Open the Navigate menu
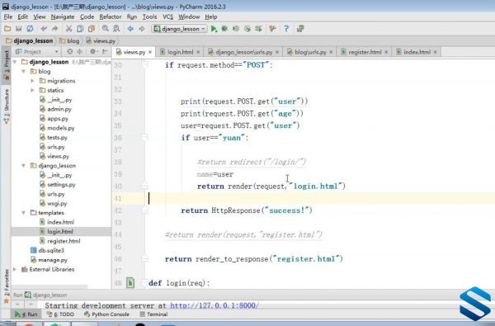 pos(63,17)
